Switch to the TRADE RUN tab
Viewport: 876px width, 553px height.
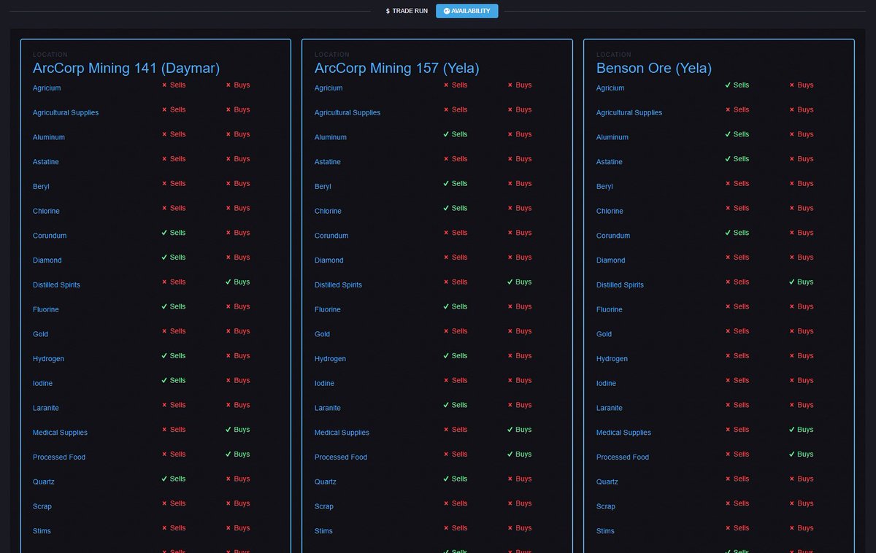406,10
